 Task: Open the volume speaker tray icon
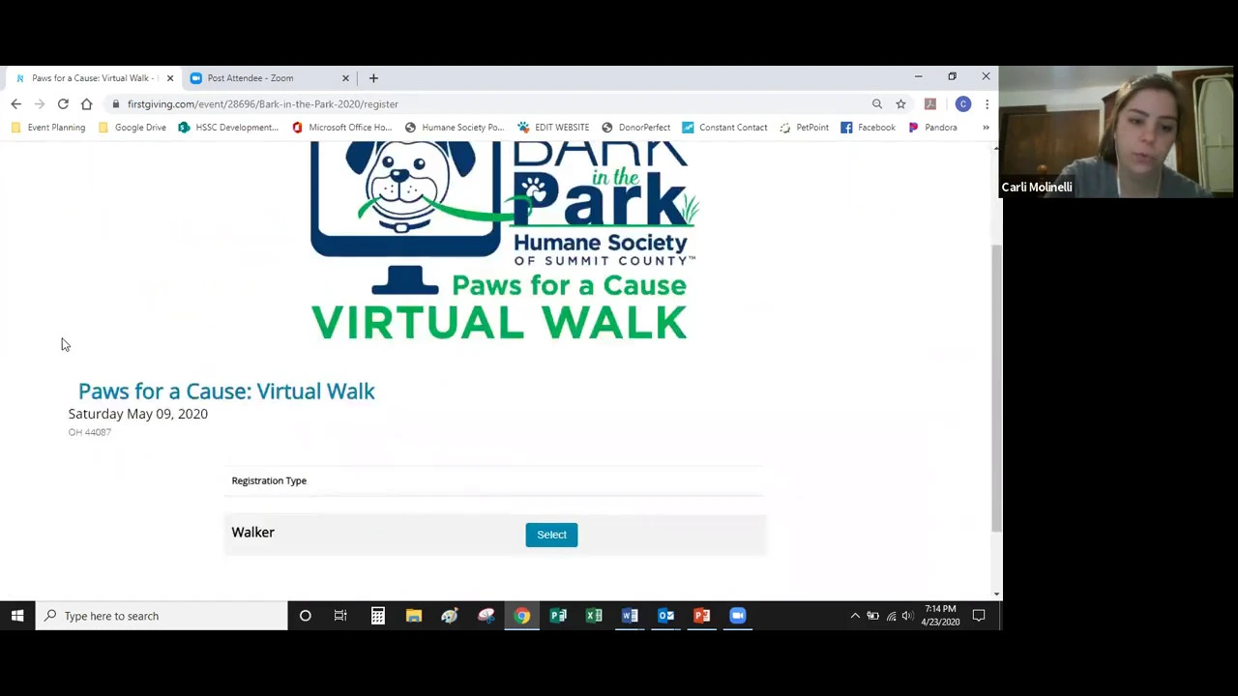[907, 616]
